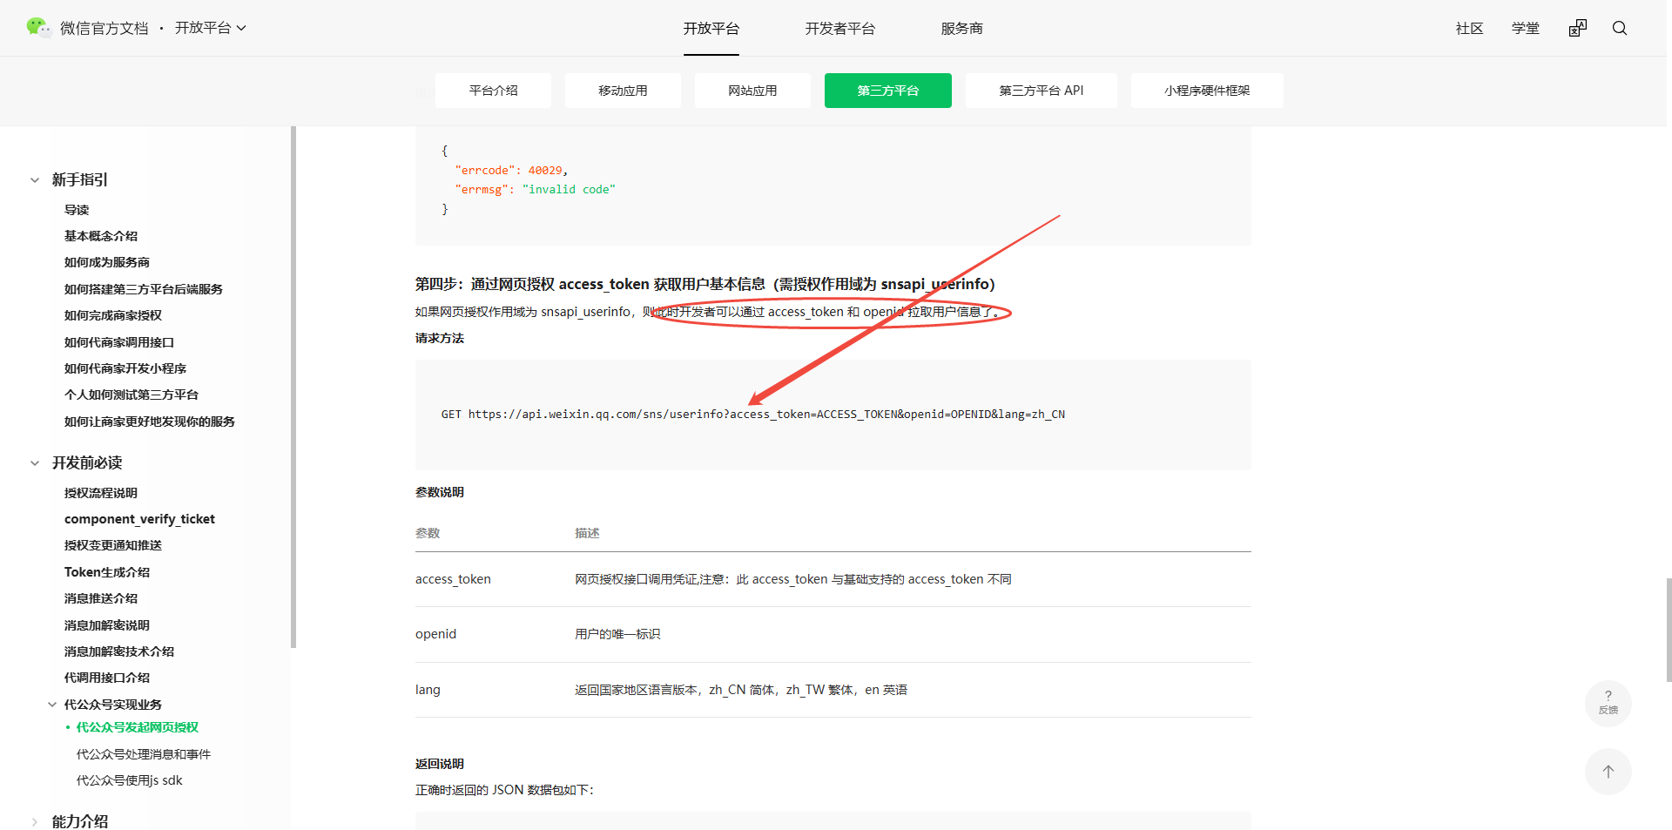Viewport: 1672px width, 830px height.
Task: Collapse the 代公众号实现业务 subtree
Action: (x=52, y=705)
